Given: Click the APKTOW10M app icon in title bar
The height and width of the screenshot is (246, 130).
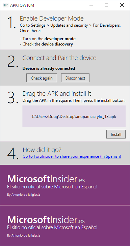Looking at the screenshot, I should 5,5.
